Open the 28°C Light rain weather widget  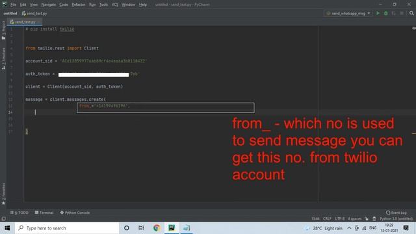point(324,228)
